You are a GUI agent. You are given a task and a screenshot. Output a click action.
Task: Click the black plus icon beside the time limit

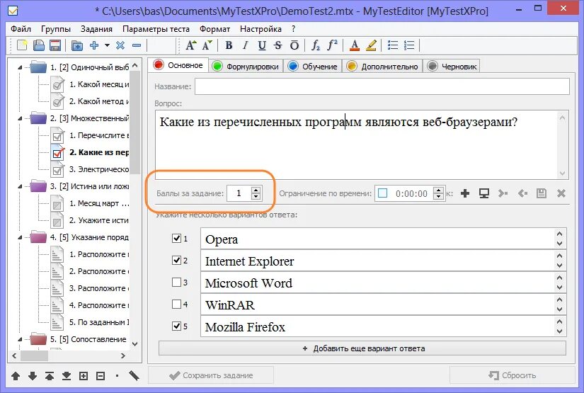click(x=465, y=193)
